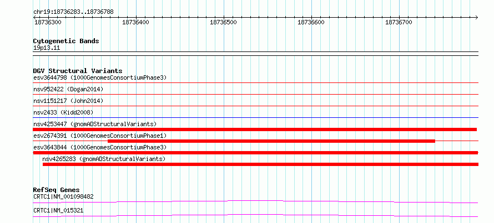Screen dimensions: 494x223
Task: Click the magenta gene line of NM_015321
Action: click(x=255, y=215)
